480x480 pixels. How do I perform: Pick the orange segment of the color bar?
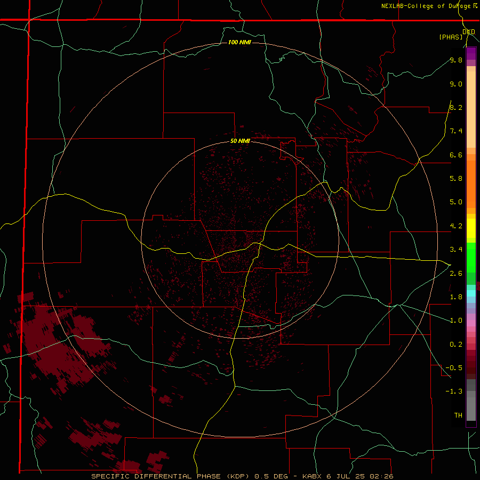click(471, 183)
